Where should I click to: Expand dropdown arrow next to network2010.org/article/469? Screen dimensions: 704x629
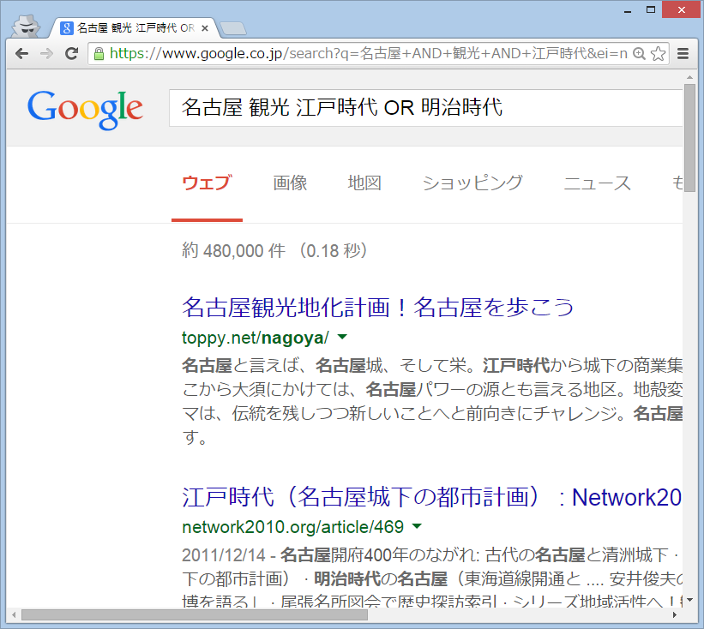pyautogui.click(x=417, y=526)
